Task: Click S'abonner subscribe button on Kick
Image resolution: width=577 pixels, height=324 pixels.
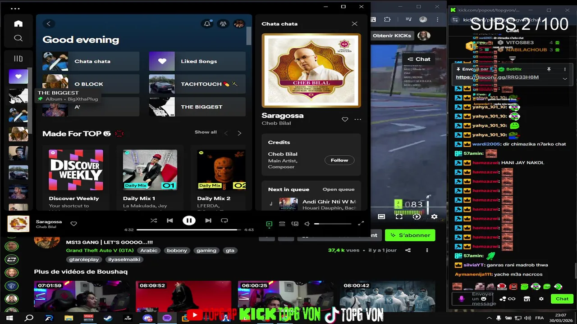Action: (410, 235)
